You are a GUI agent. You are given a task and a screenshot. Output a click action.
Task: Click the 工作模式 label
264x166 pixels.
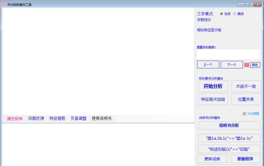click(205, 14)
